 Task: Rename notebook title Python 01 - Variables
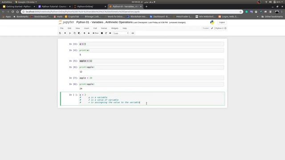point(105,22)
